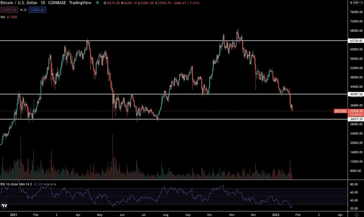
Task: Click the blue buy price 33623.62 button
Action: pyautogui.click(x=37, y=10)
